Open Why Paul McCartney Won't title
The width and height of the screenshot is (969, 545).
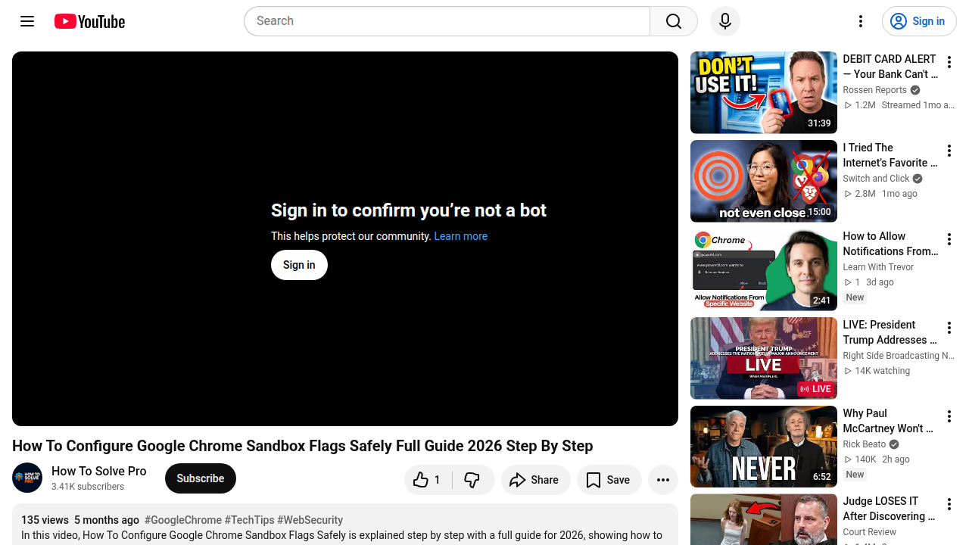pyautogui.click(x=889, y=421)
